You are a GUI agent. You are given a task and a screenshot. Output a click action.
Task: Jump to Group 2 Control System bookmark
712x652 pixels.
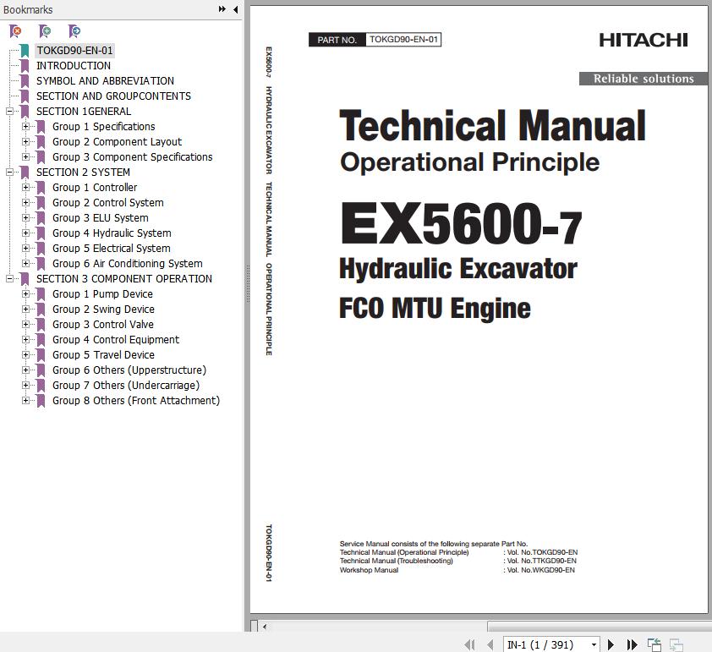(107, 202)
